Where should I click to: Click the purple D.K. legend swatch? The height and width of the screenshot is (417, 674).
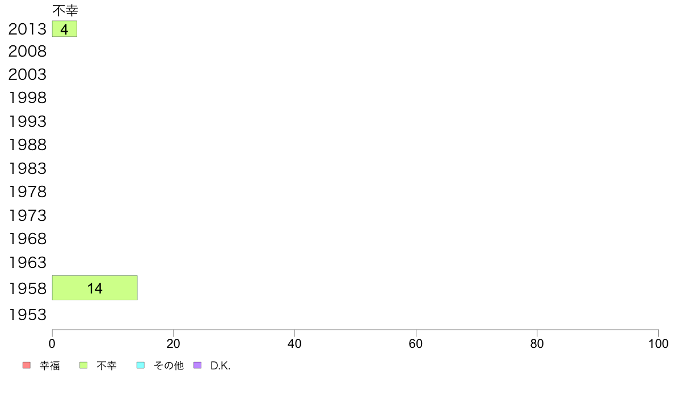[197, 365]
